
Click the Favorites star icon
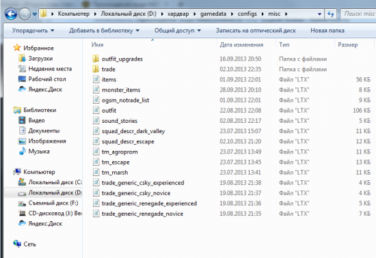pyautogui.click(x=17, y=48)
